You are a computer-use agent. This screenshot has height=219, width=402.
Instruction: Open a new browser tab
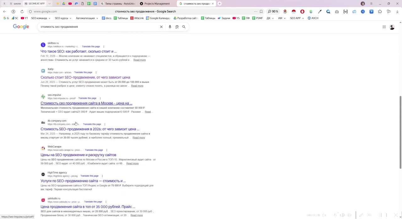tap(220, 4)
